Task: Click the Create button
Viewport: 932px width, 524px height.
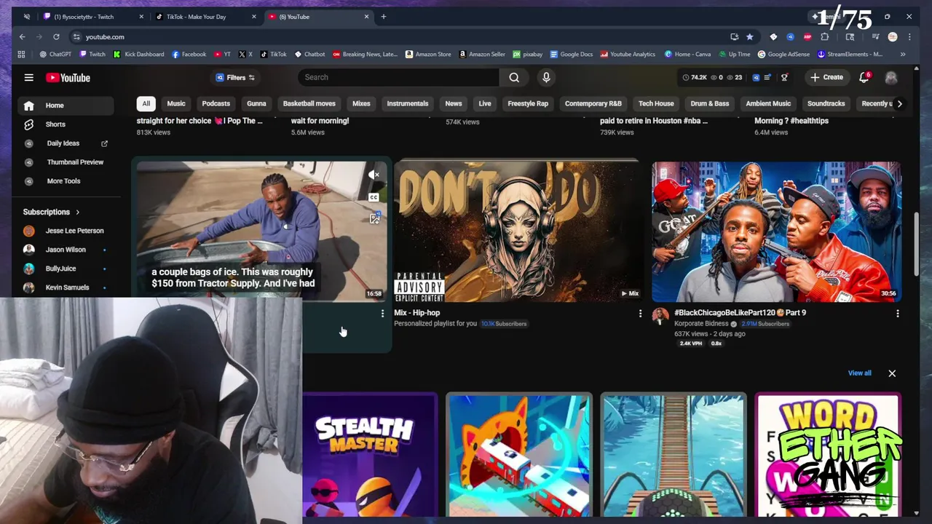Action: click(x=826, y=77)
